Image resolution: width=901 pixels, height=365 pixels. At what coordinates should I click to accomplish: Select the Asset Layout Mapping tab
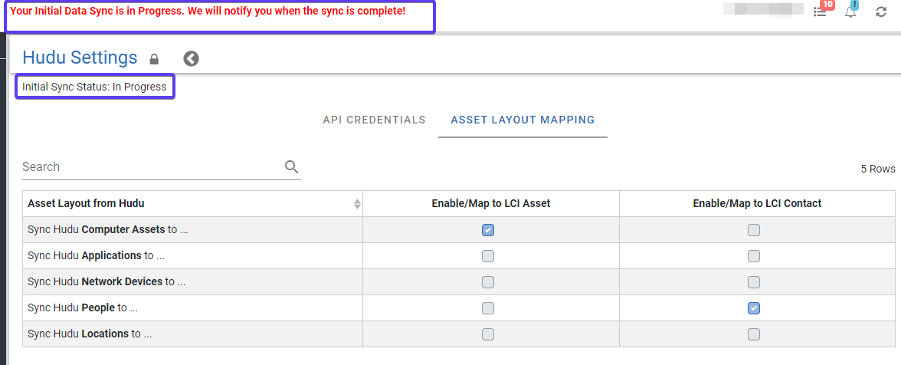click(523, 120)
